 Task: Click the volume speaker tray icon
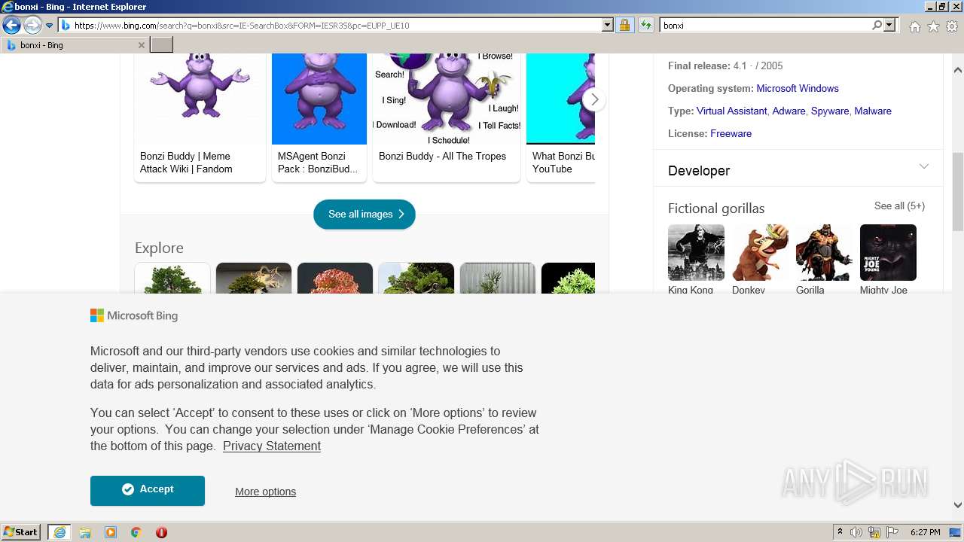coord(856,532)
